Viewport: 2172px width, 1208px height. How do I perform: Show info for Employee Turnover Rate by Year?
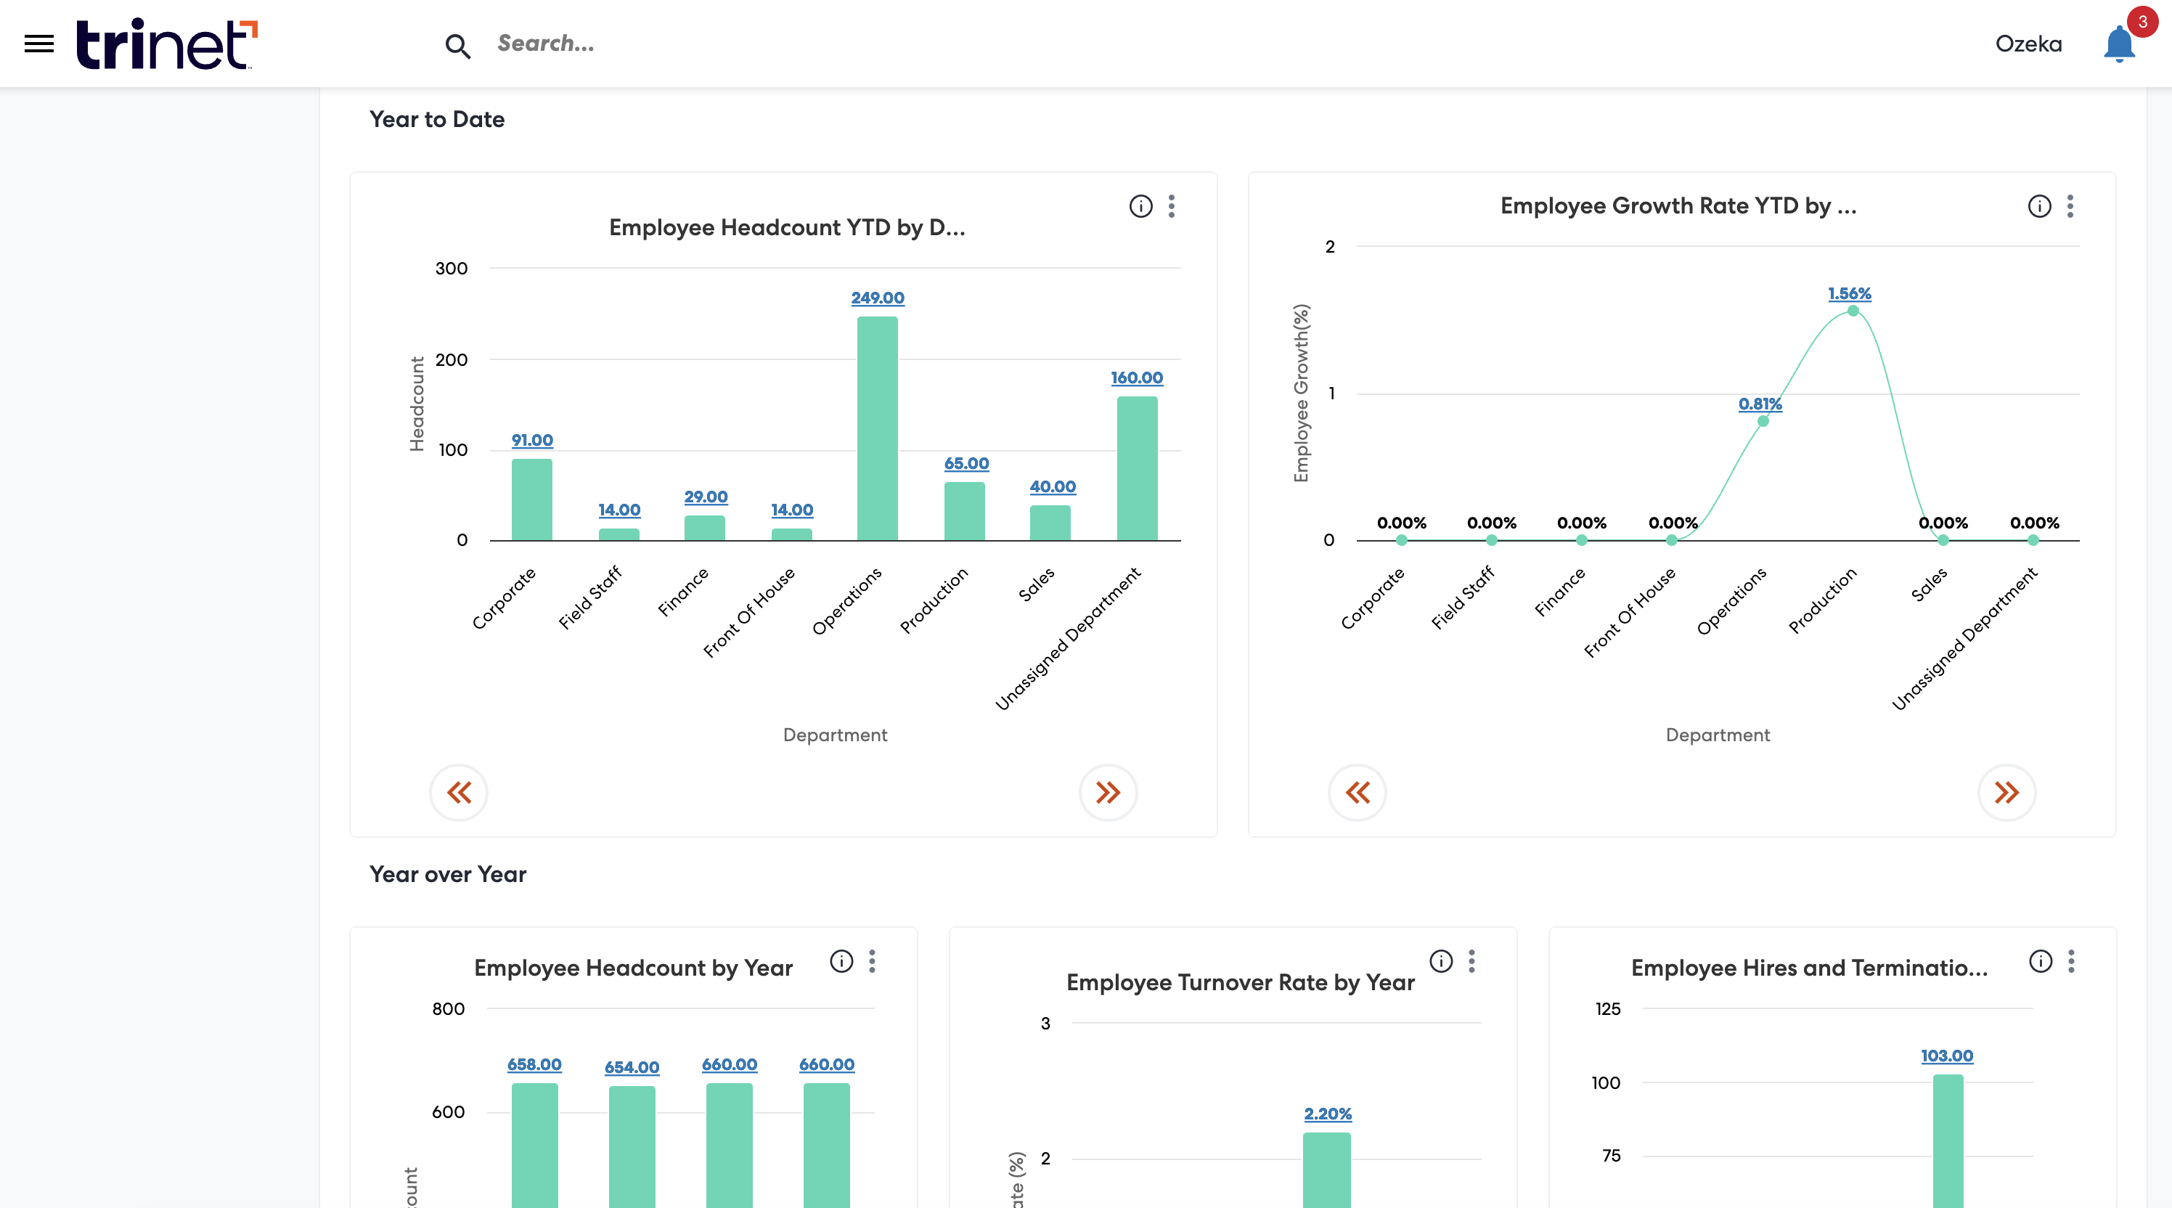(x=1441, y=961)
